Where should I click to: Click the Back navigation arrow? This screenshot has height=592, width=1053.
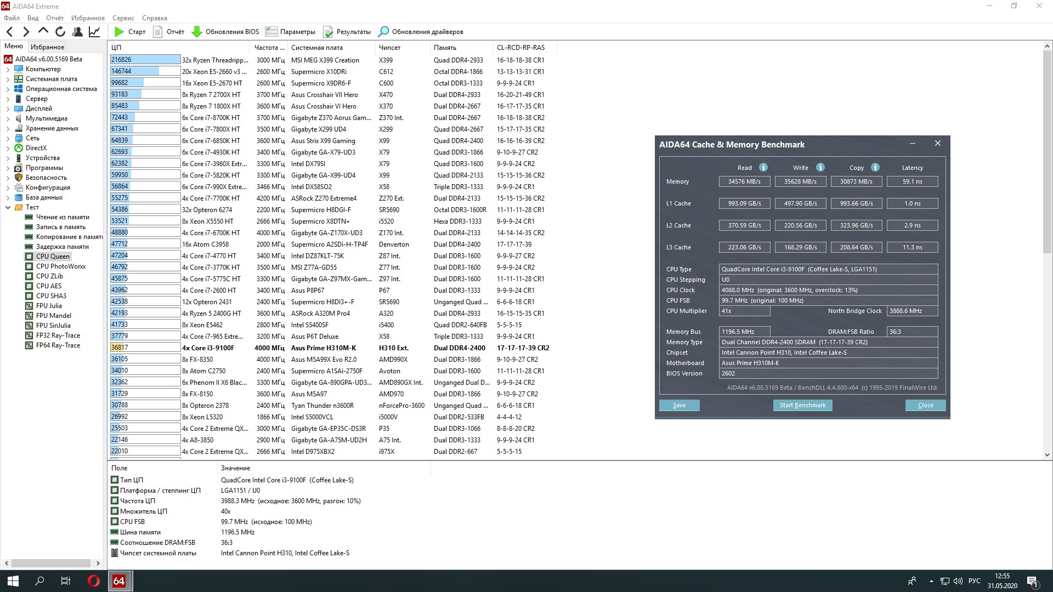[x=9, y=32]
